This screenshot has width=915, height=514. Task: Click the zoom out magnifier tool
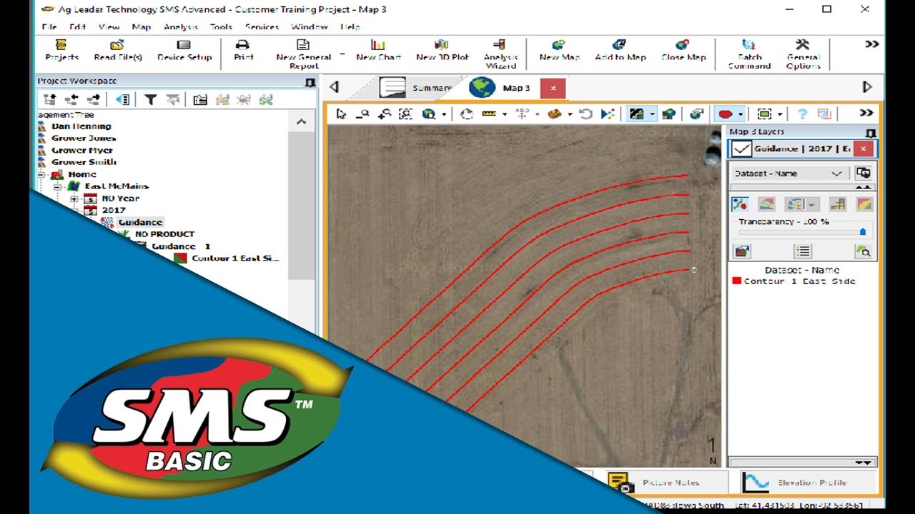(x=362, y=114)
